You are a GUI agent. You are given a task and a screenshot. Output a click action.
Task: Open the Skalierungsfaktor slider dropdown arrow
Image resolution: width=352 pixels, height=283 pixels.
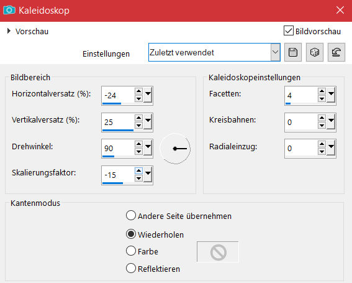(x=148, y=174)
